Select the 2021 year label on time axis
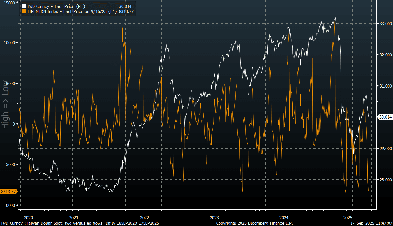The height and width of the screenshot is (226, 393). [x=73, y=218]
